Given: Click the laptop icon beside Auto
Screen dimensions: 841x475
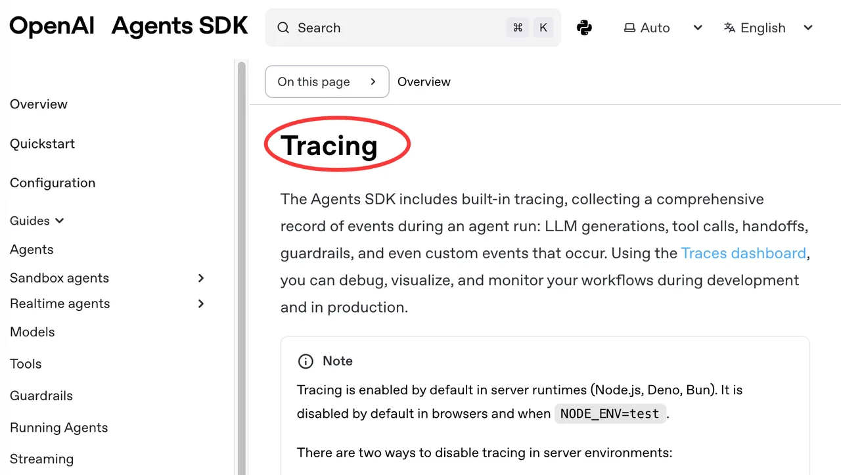Looking at the screenshot, I should (x=629, y=28).
